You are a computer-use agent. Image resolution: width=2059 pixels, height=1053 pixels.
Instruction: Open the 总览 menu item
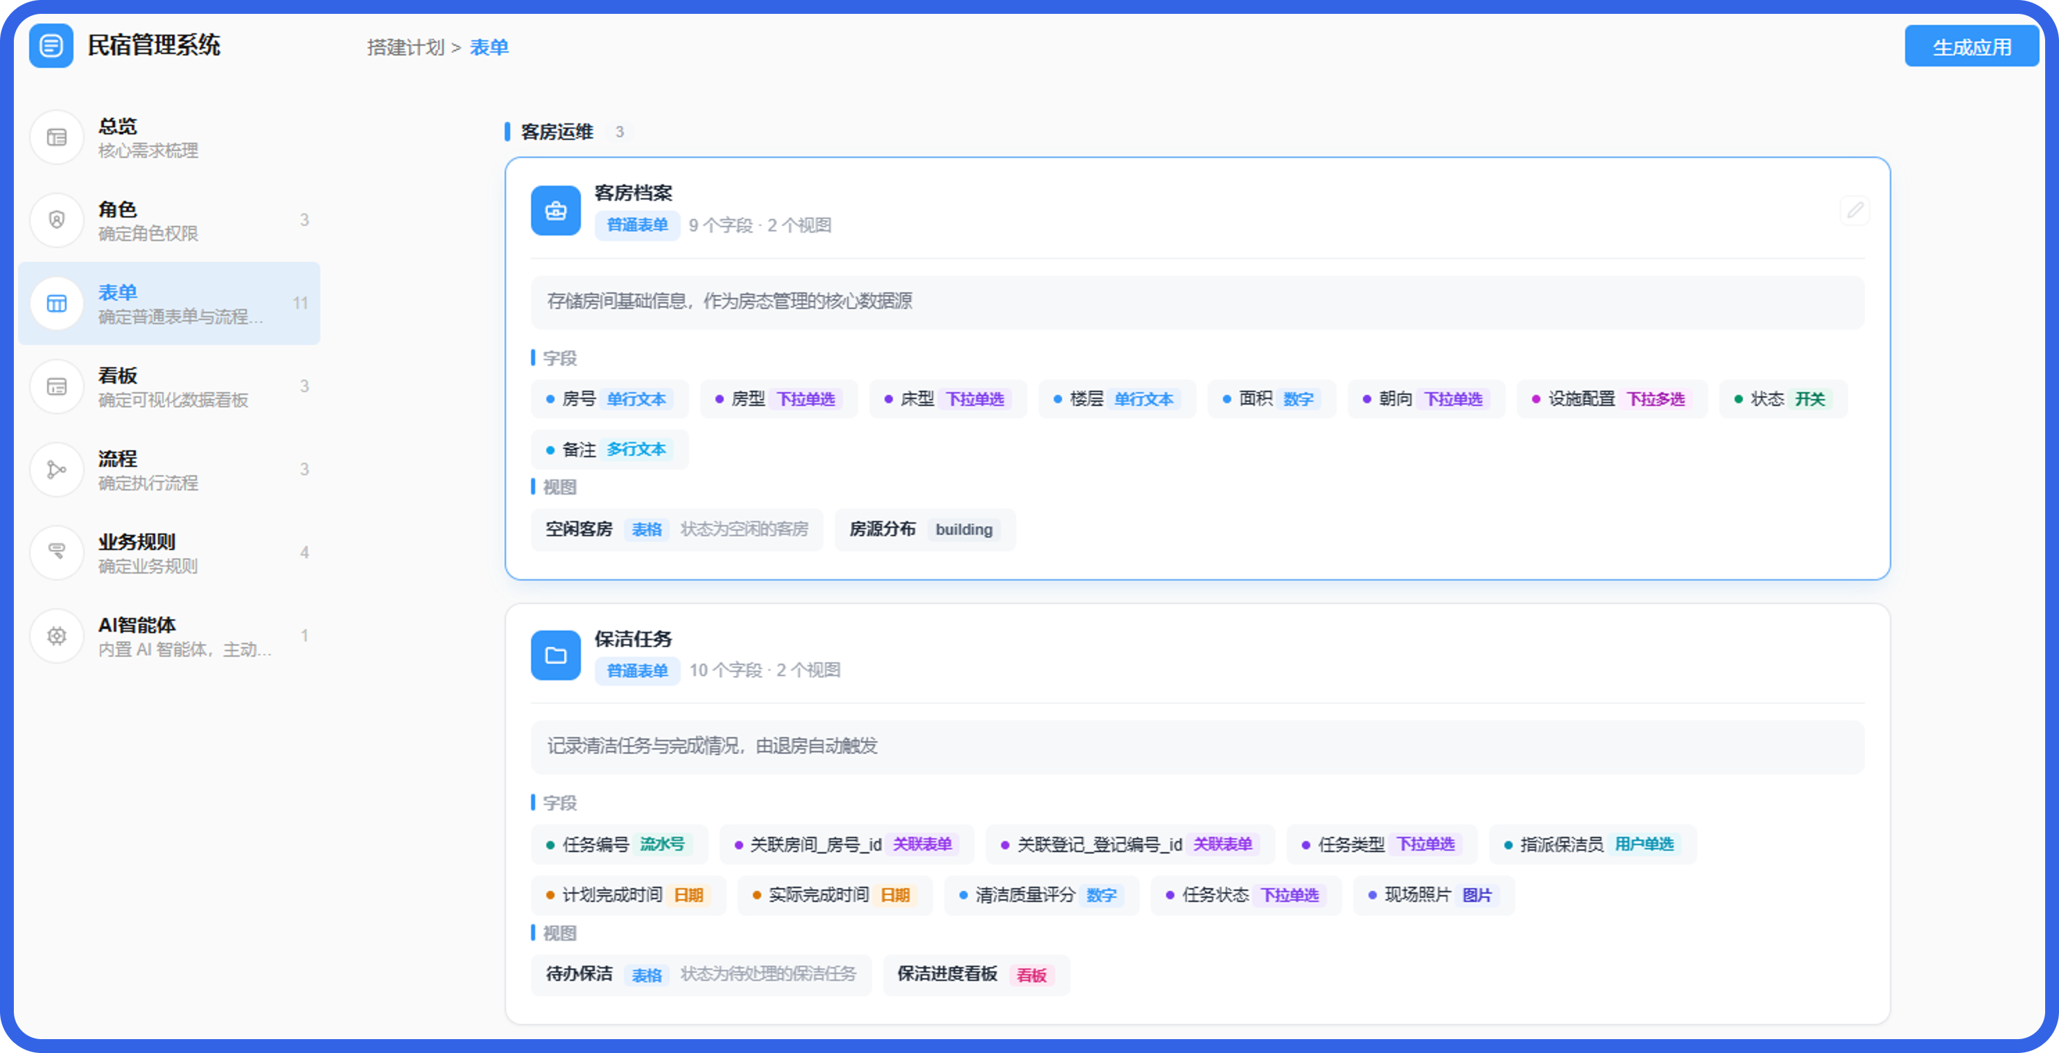169,137
